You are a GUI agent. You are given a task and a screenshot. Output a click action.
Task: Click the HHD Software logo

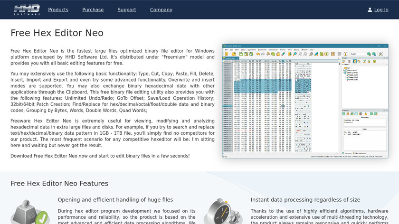27,9
